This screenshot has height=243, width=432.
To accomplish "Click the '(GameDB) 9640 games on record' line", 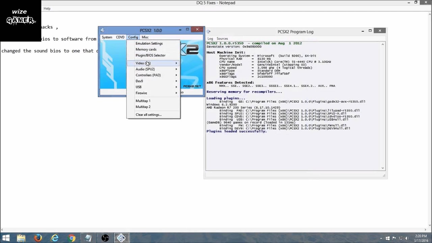I will tap(251, 123).
